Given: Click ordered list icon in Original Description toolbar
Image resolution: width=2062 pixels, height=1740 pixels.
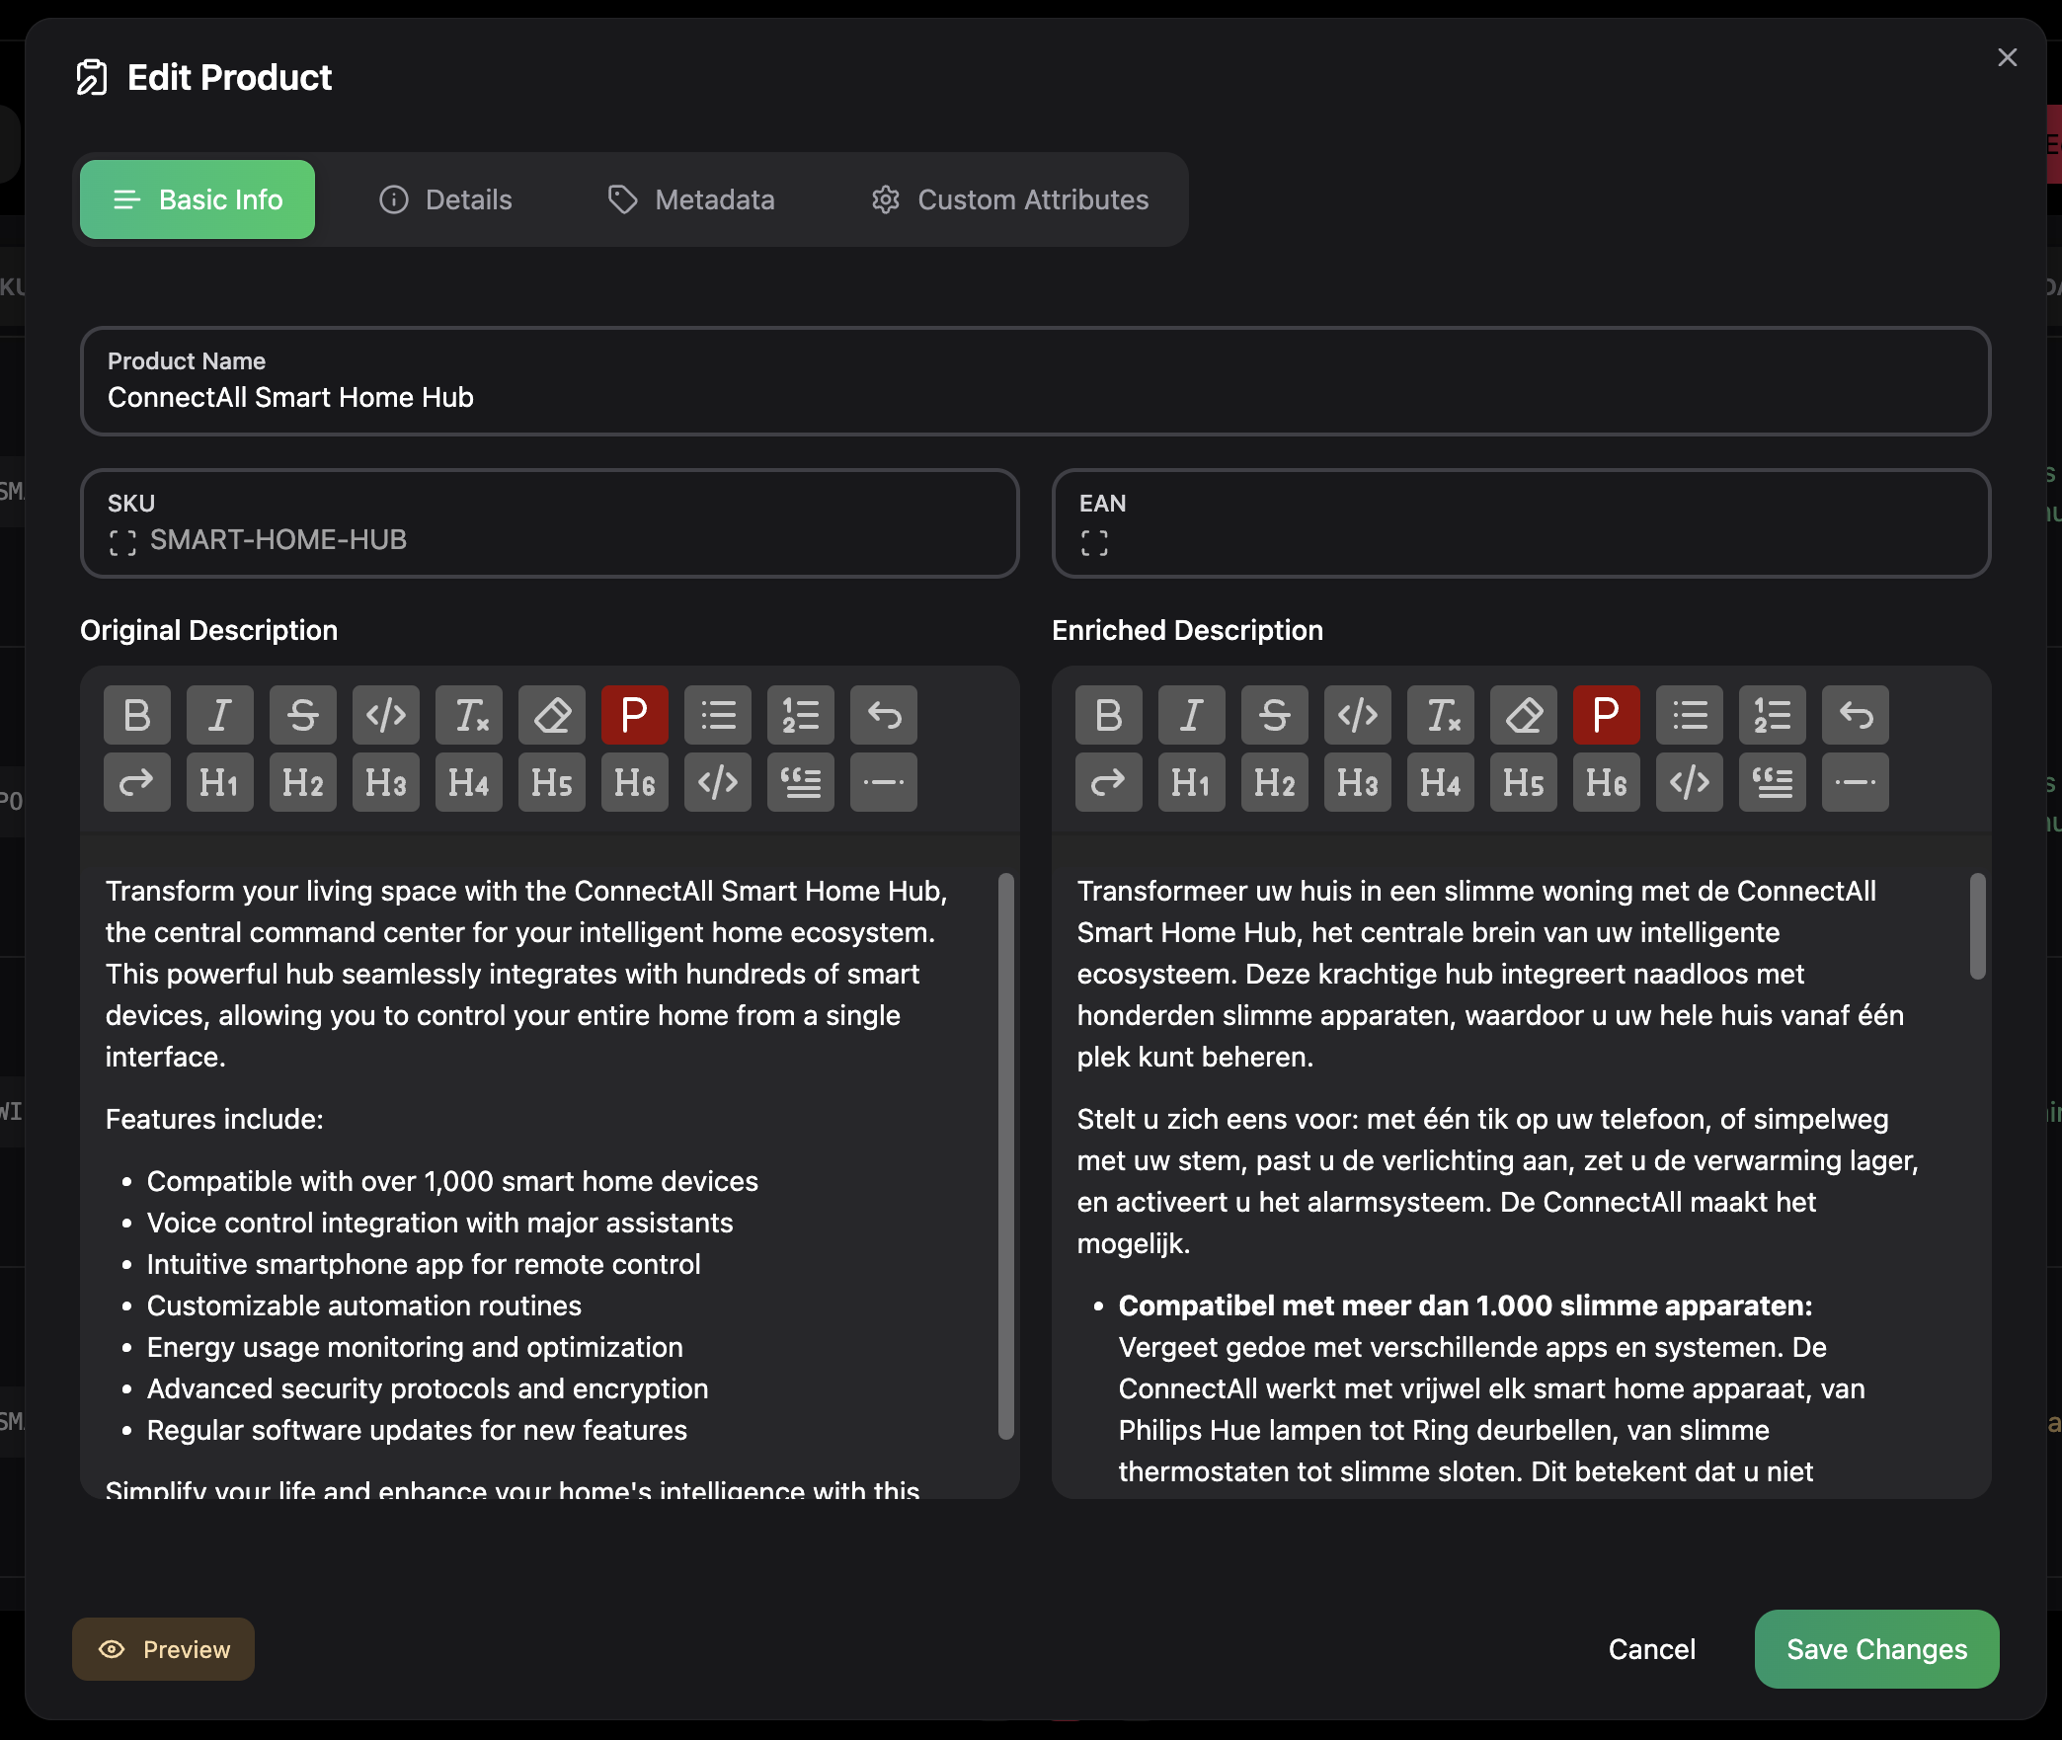Looking at the screenshot, I should coord(800,715).
